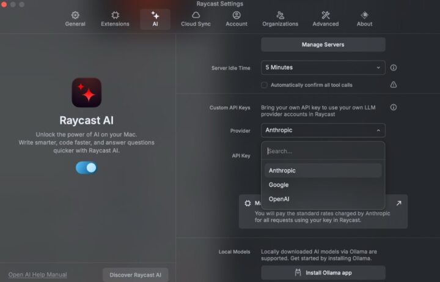
Task: Enable automatically confirm all tool calls
Action: (x=265, y=85)
